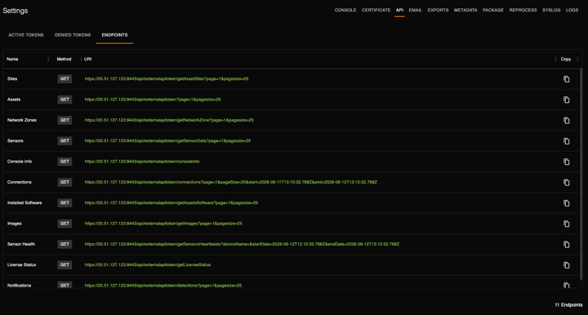Switch to the Package tab
This screenshot has height=315, width=588.
coord(493,10)
